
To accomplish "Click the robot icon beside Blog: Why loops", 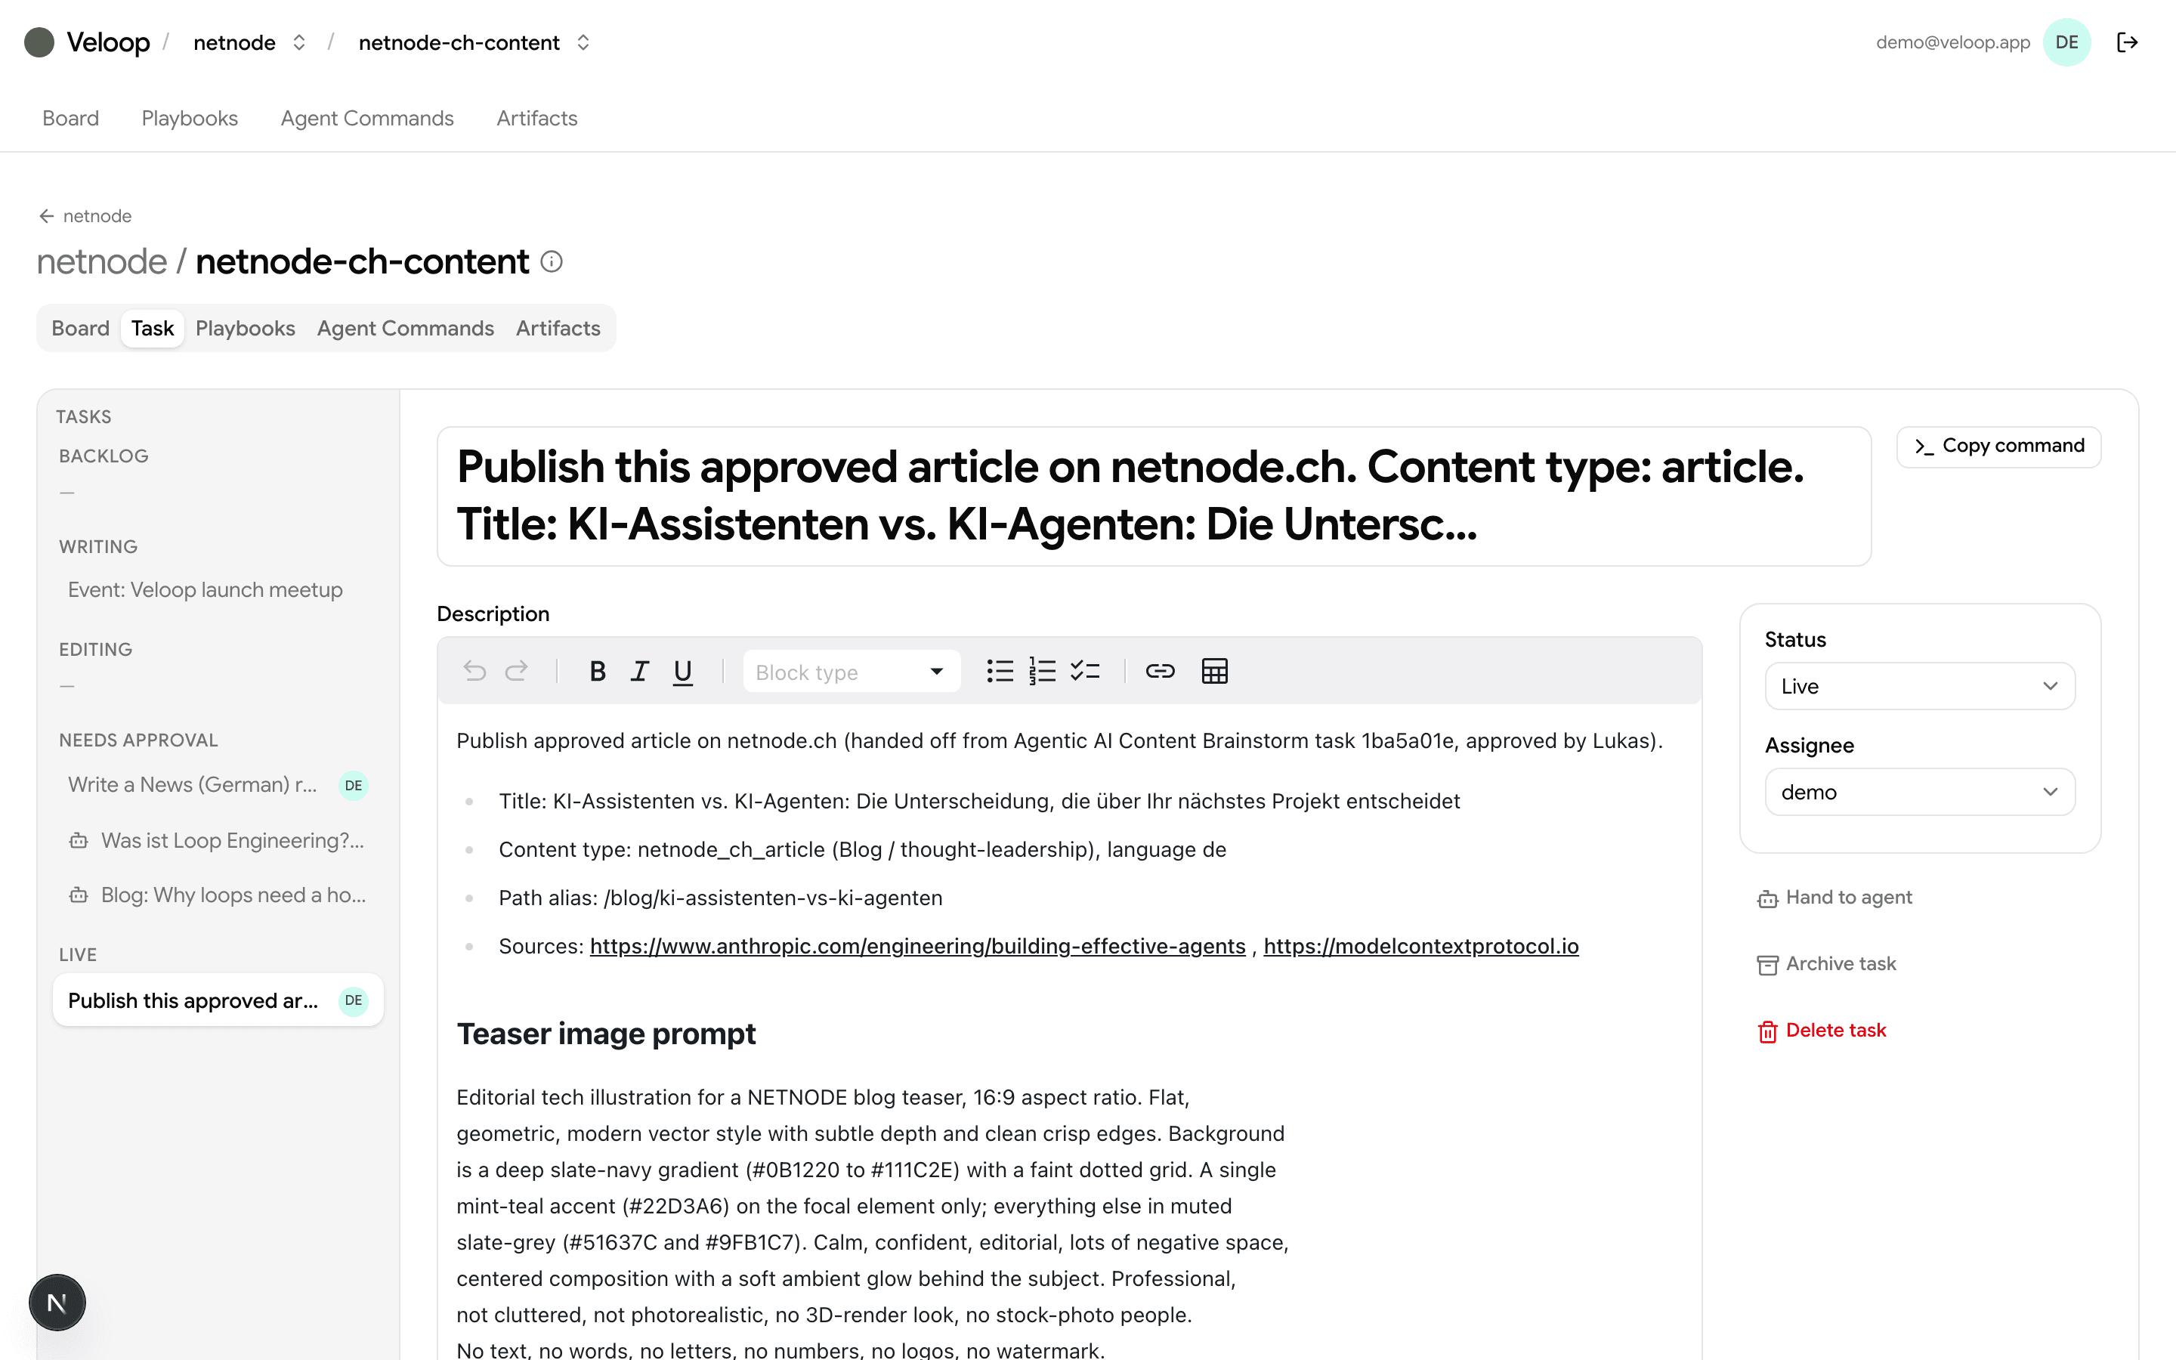I will [79, 896].
